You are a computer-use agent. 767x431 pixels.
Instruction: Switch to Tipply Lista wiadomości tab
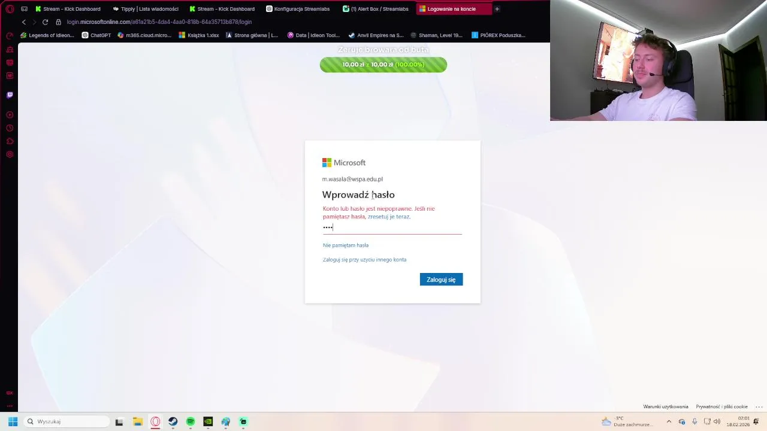click(146, 9)
